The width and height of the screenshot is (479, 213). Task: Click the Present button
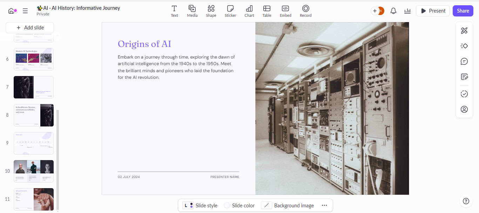click(x=433, y=11)
